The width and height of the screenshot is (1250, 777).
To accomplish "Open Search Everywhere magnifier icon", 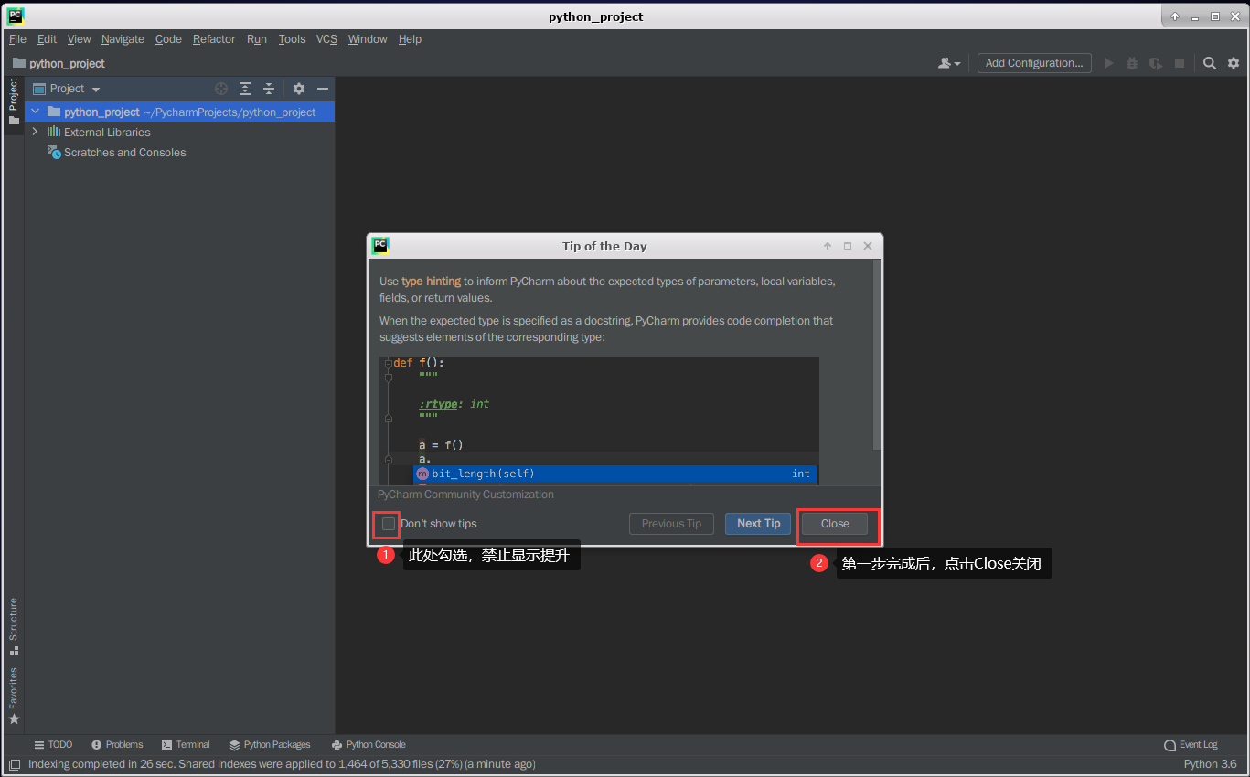I will click(x=1209, y=63).
